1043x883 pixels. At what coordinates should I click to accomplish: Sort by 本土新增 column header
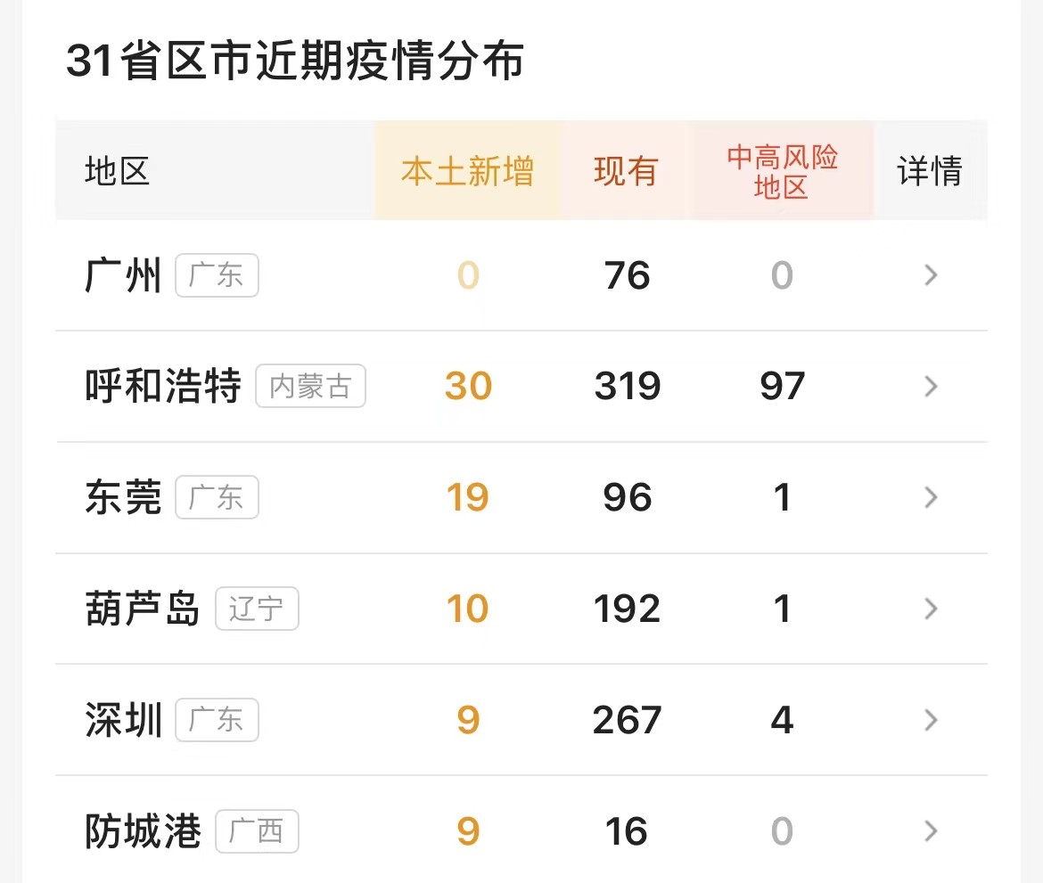point(467,171)
